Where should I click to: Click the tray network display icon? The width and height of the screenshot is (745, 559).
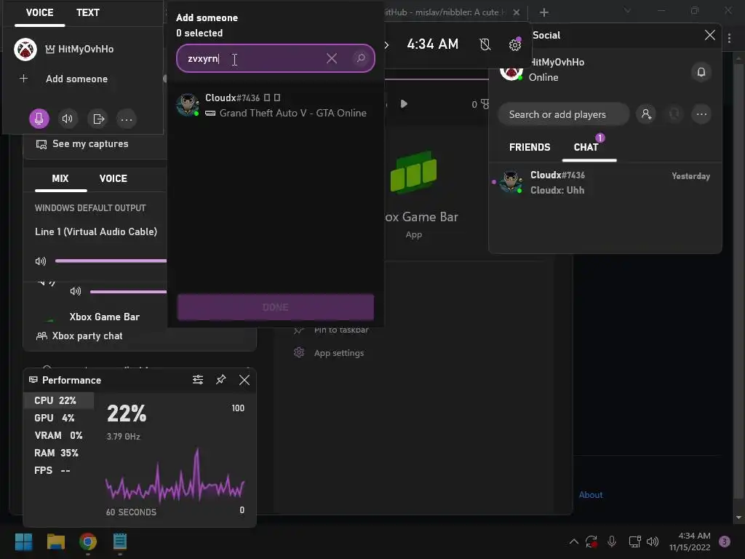(634, 542)
